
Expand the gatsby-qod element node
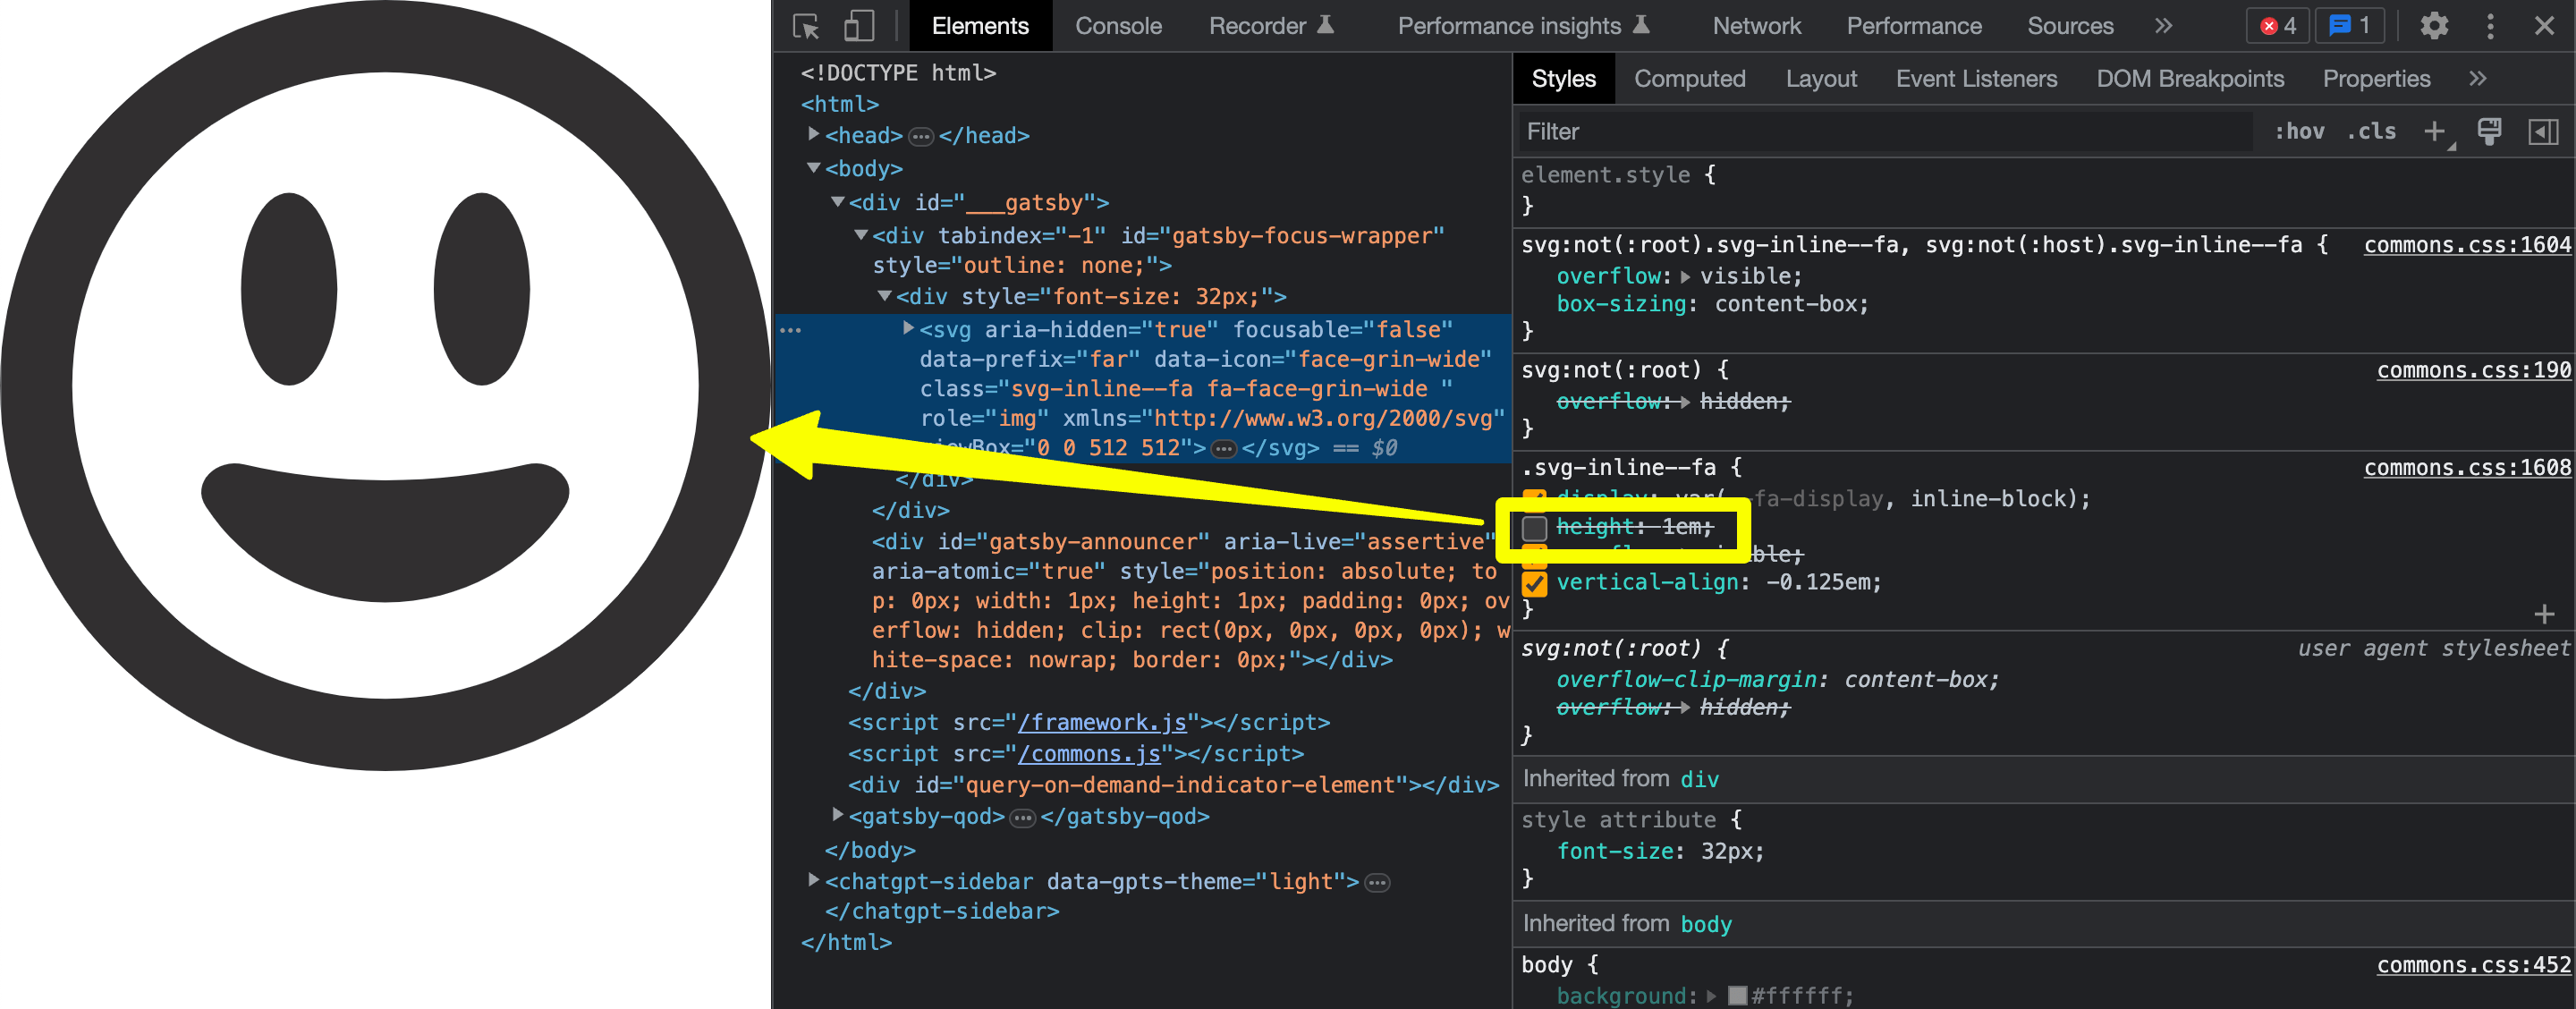[x=838, y=816]
